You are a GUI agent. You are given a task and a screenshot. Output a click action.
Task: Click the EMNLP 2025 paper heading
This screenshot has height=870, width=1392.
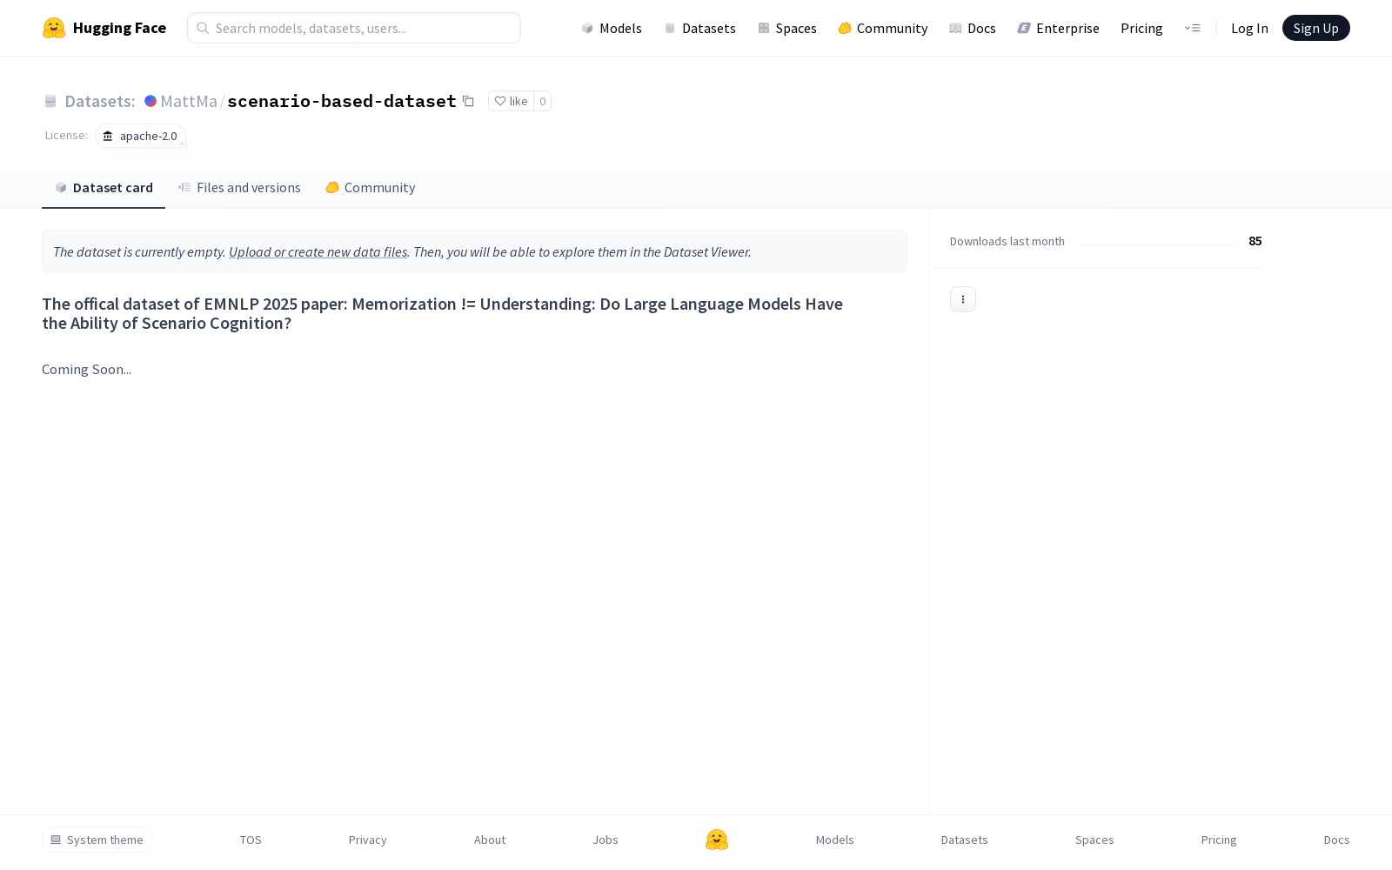click(442, 313)
